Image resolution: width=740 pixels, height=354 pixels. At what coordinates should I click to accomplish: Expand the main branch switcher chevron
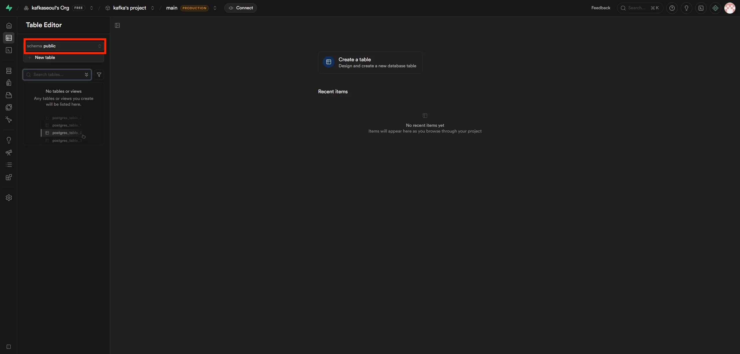(215, 8)
